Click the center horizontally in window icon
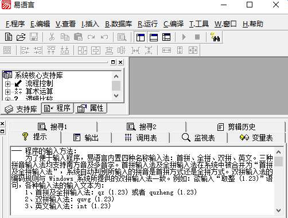 click(83, 50)
